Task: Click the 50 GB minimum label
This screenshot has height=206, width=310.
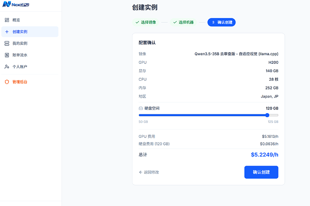Action: click(143, 122)
